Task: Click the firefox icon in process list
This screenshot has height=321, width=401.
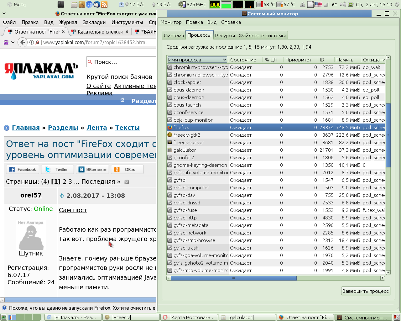Action: pos(170,127)
